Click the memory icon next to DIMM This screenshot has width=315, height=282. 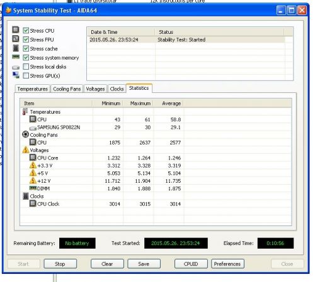pyautogui.click(x=33, y=188)
